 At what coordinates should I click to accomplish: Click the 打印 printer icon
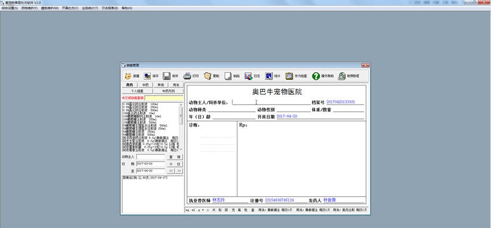187,76
